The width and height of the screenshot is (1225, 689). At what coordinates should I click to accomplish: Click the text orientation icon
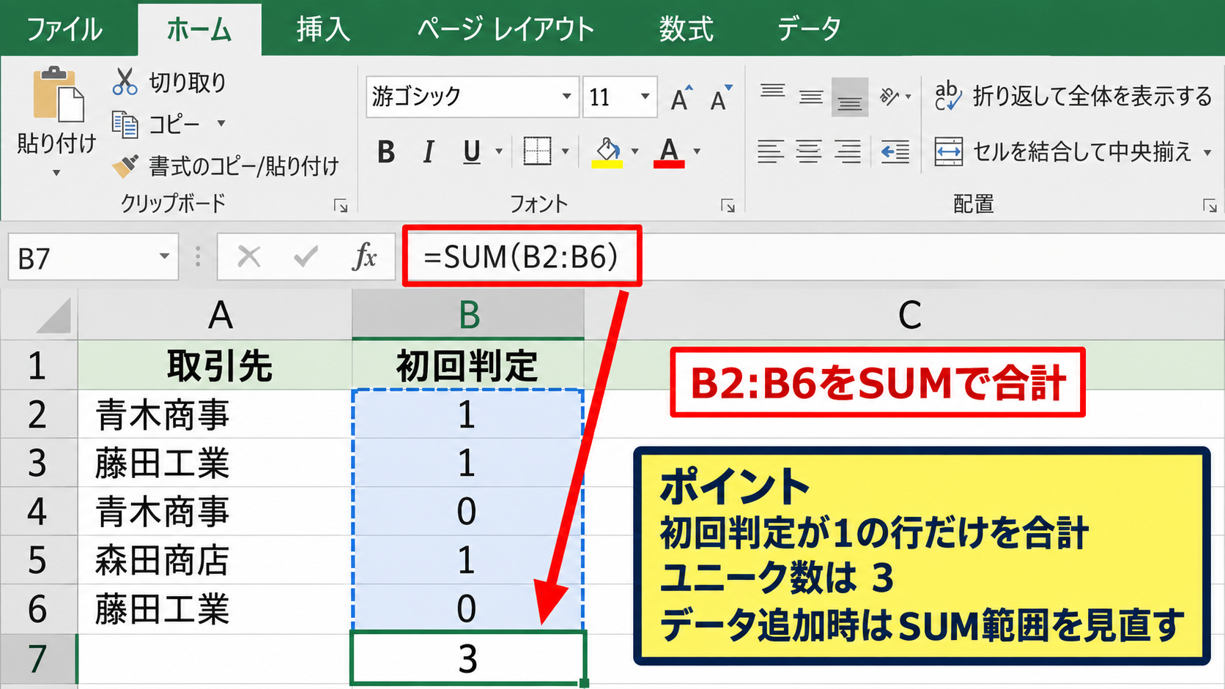click(889, 97)
